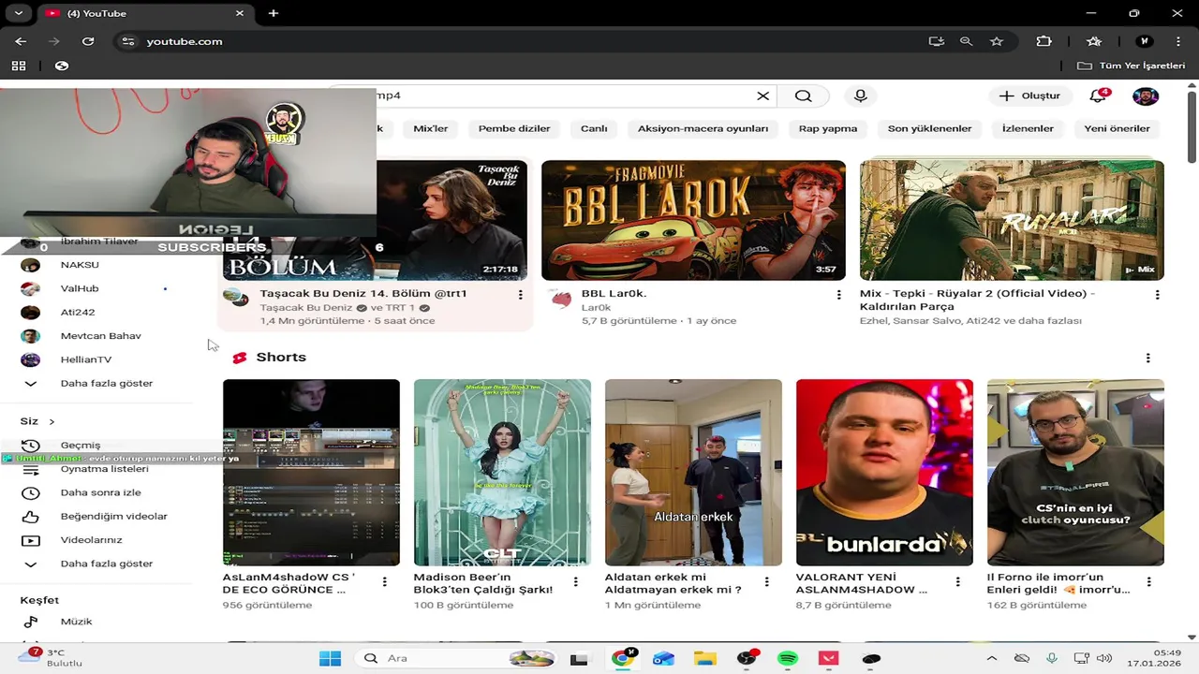1199x674 pixels.
Task: Open menu for Aldatan erkek short
Action: [x=766, y=582]
